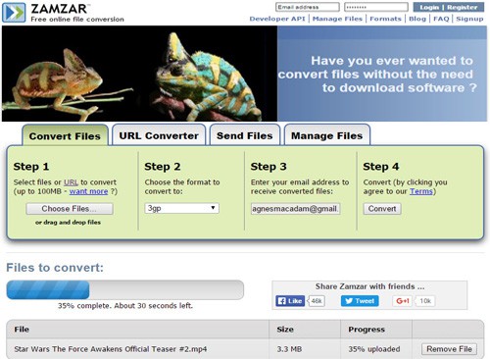Screen dimensions: 490x359
Task: Click the '35% uploaded' progress cell
Action: (374, 349)
